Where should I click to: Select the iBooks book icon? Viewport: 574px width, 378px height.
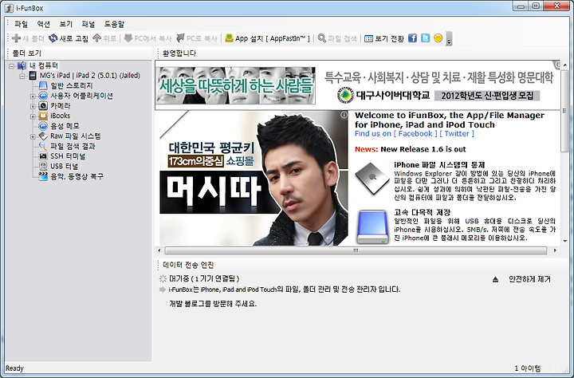43,116
